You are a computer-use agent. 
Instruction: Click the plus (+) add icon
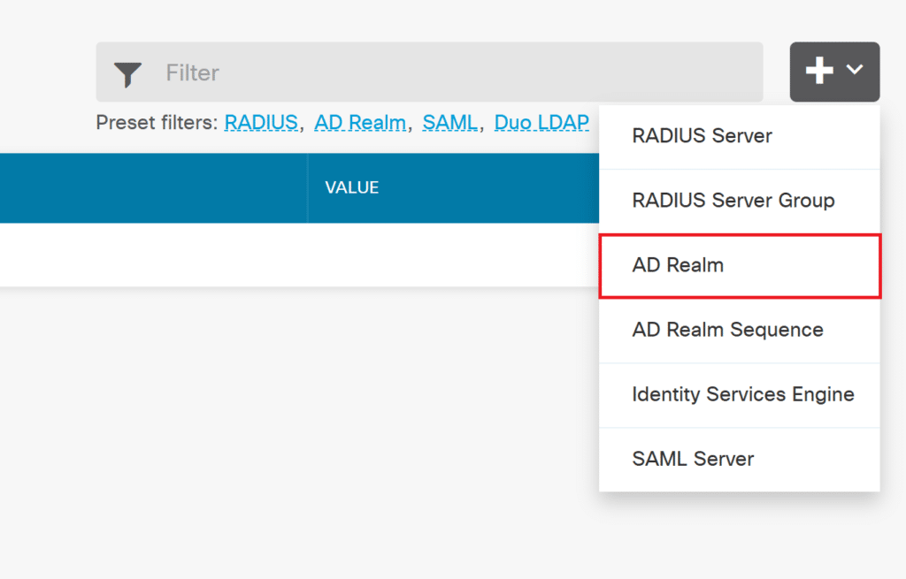tap(821, 69)
